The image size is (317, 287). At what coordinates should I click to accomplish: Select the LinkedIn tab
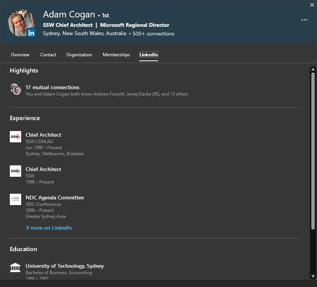point(149,55)
